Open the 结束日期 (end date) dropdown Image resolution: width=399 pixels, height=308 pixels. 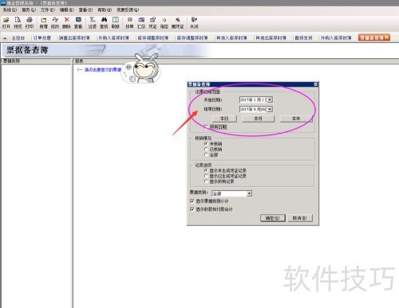pyautogui.click(x=270, y=109)
